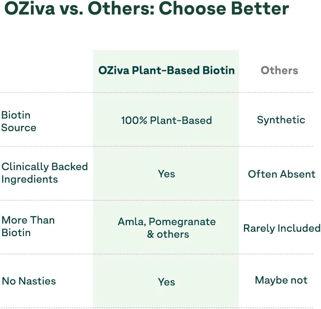Select "Yes" in the No Nasties row

click(x=166, y=282)
